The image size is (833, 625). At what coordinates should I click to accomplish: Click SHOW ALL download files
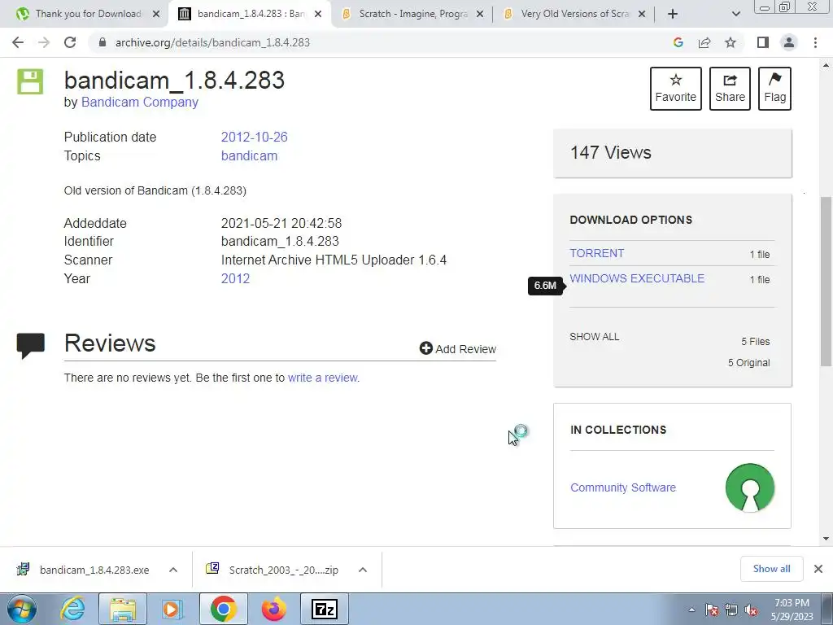[595, 337]
